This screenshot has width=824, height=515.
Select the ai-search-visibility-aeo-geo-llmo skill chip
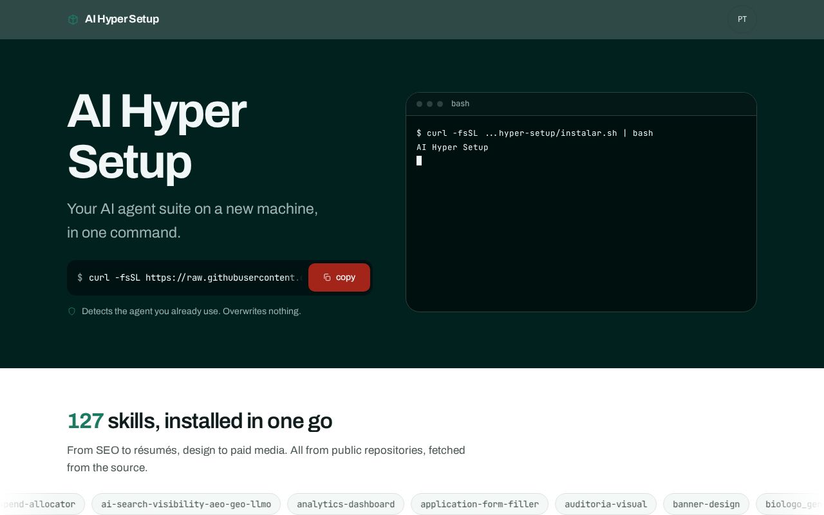coord(186,504)
